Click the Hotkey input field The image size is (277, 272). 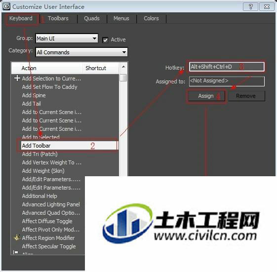coord(227,67)
